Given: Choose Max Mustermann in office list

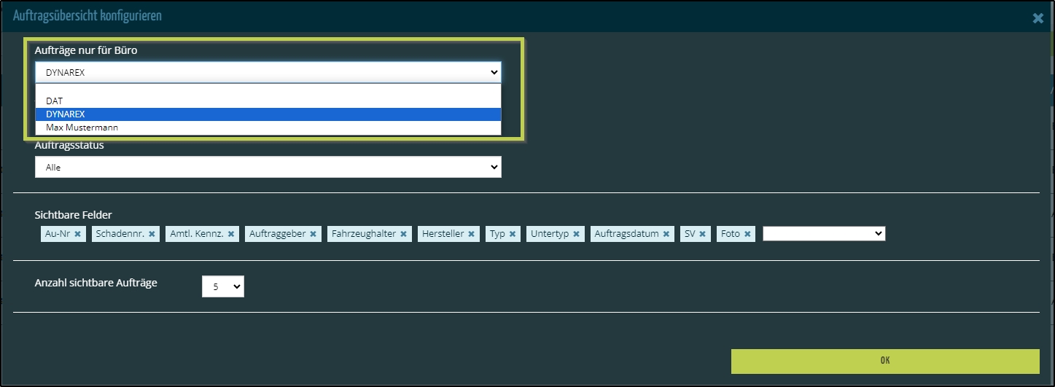Looking at the screenshot, I should click(82, 128).
